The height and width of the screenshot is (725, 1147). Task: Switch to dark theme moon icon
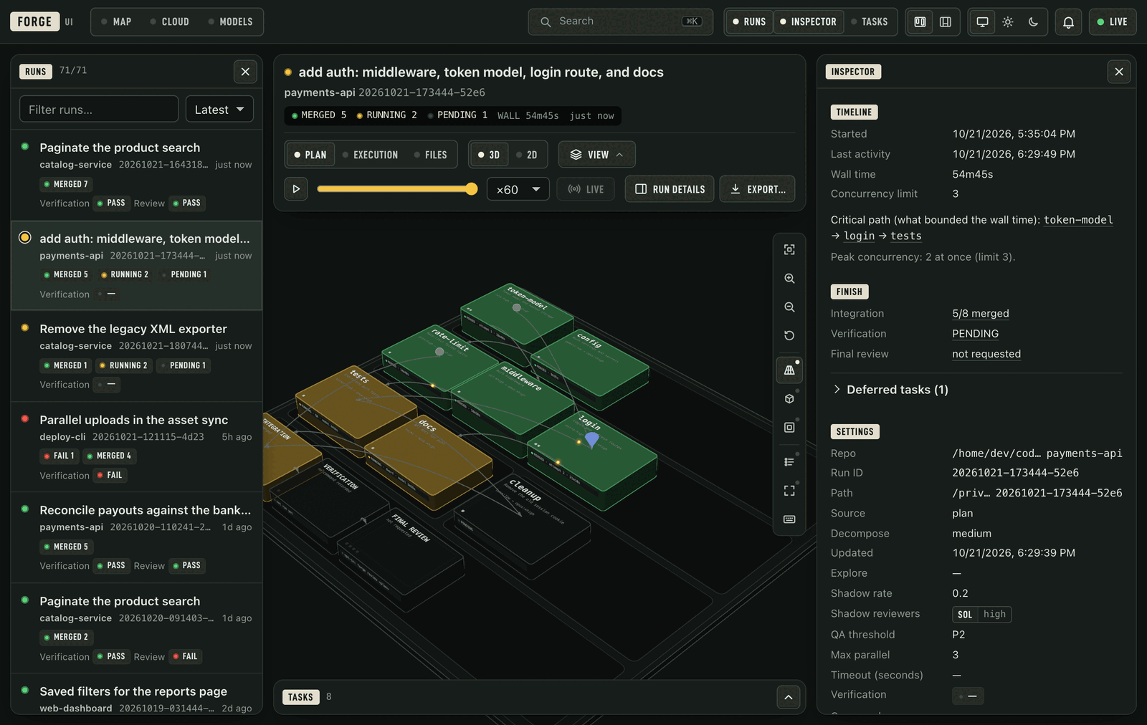[1033, 22]
